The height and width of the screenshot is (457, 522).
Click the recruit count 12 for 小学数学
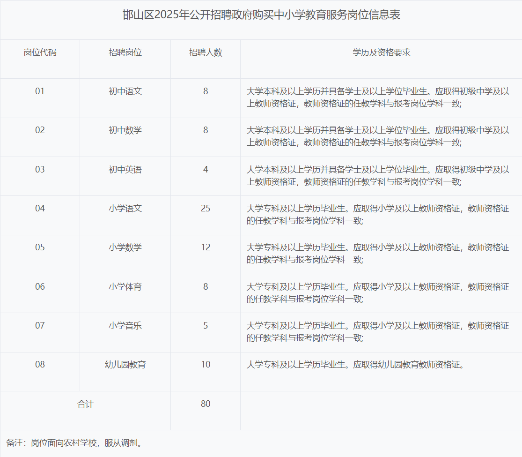coord(206,247)
